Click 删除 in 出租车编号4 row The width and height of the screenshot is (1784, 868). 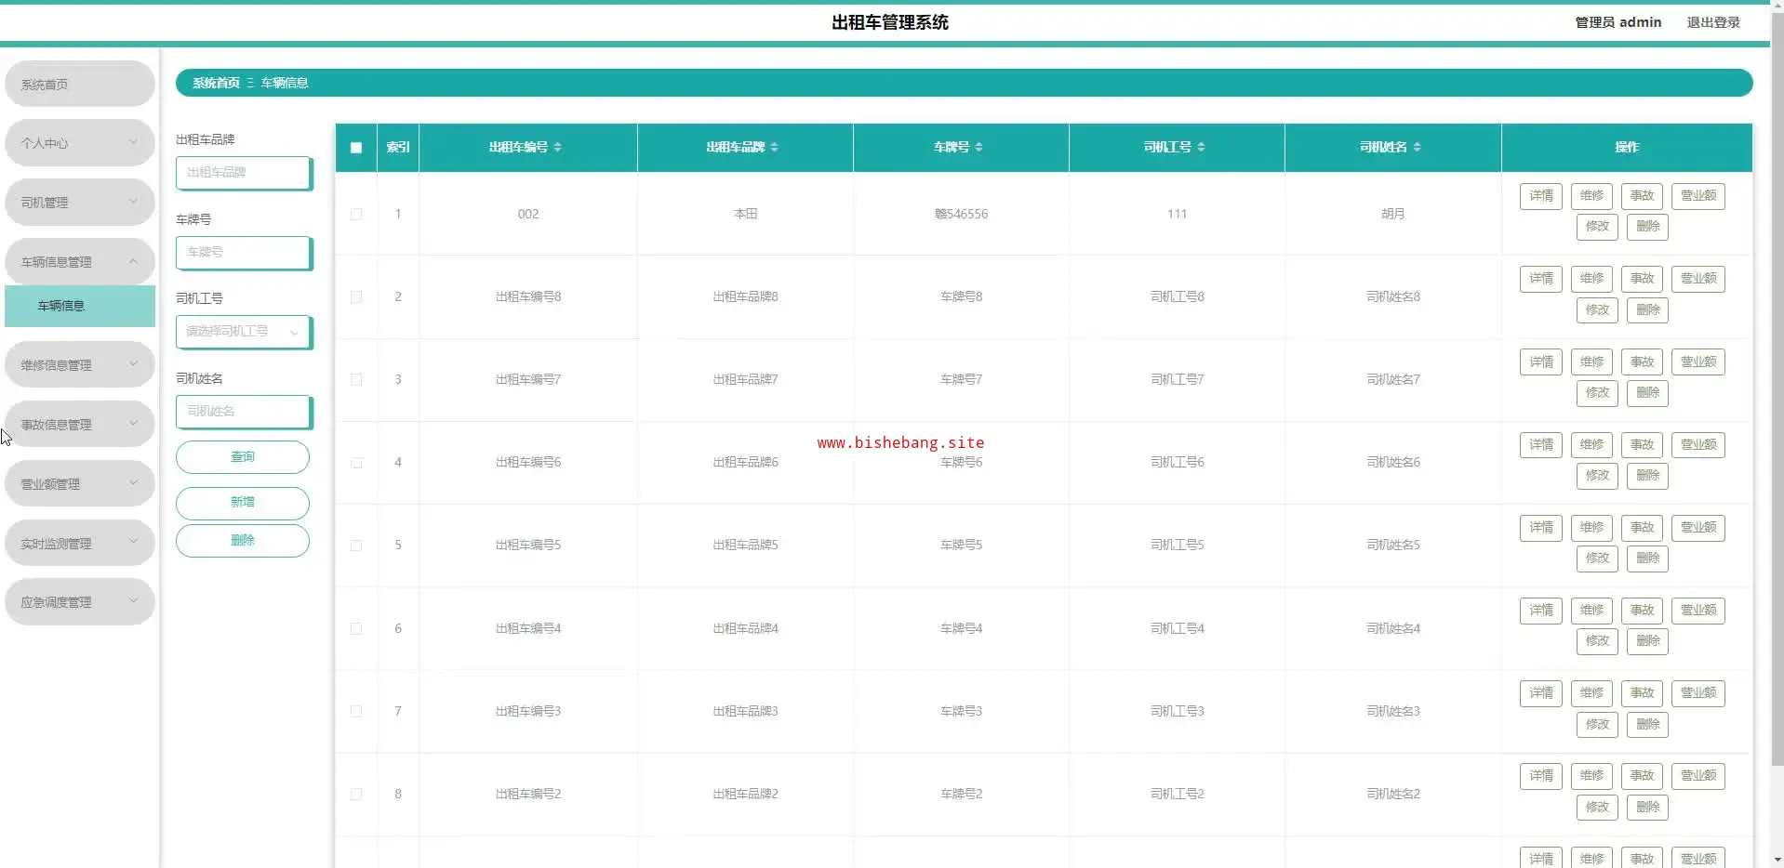point(1647,641)
